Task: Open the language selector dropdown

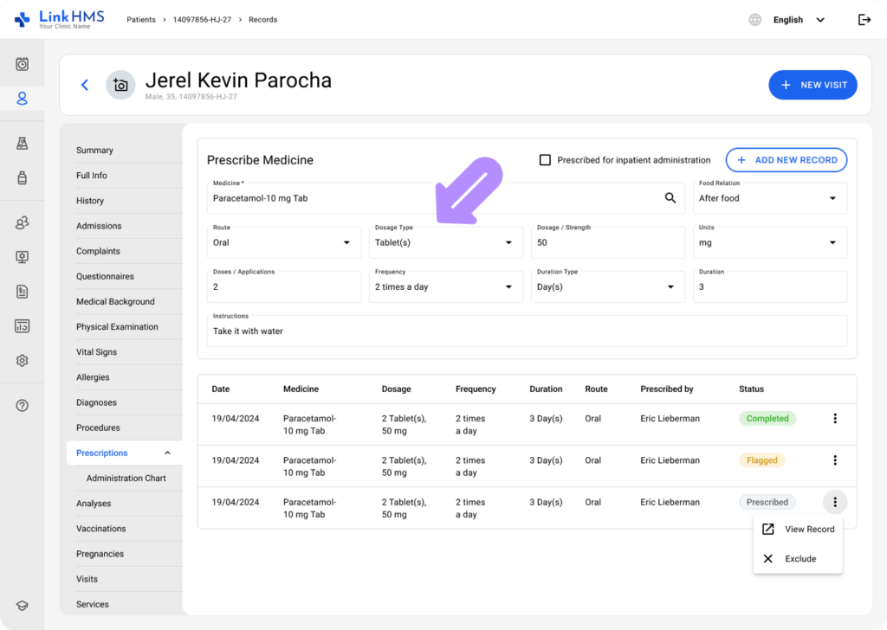Action: point(795,19)
